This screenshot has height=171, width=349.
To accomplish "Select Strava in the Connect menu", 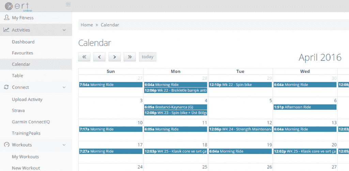I will pyautogui.click(x=18, y=110).
